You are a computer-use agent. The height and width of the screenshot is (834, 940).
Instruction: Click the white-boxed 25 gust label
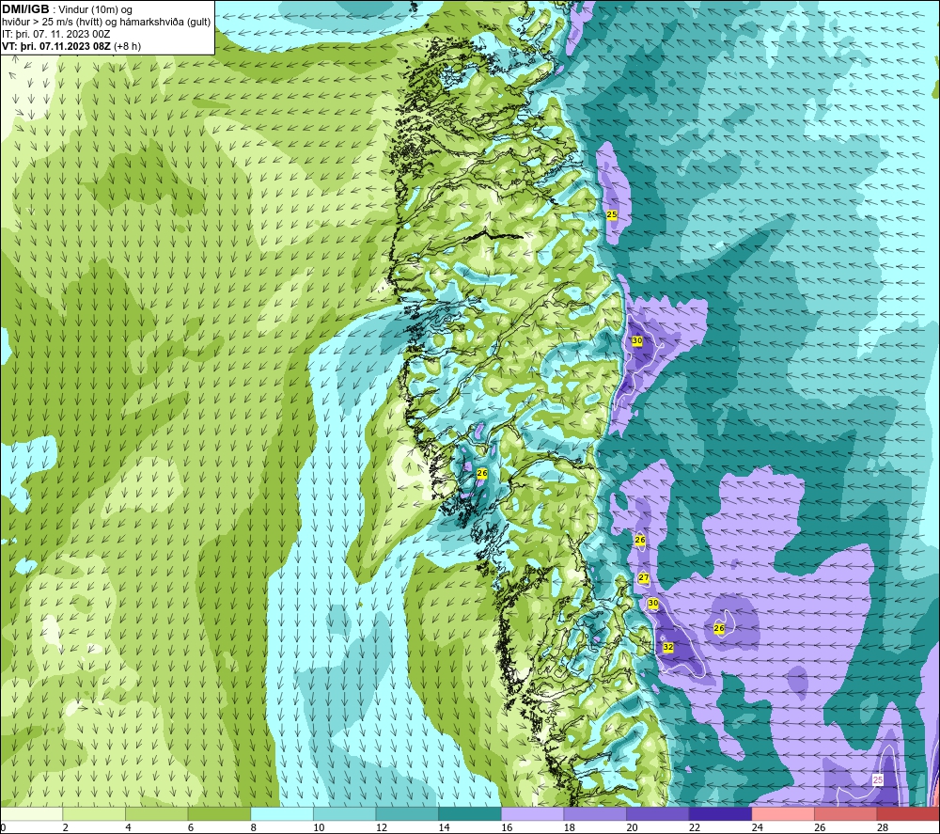pyautogui.click(x=878, y=780)
